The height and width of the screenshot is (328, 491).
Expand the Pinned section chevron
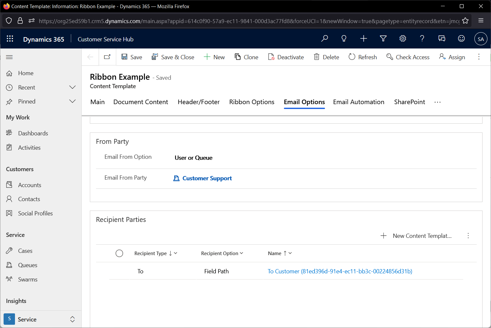pyautogui.click(x=73, y=102)
